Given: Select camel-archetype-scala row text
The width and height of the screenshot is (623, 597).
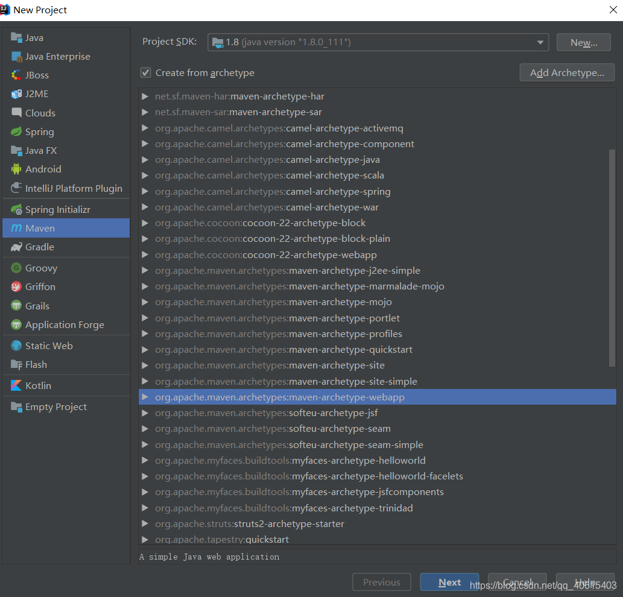Looking at the screenshot, I should coord(270,175).
